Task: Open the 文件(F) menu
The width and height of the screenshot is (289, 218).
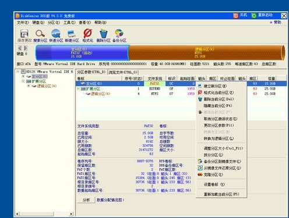Action: click(x=23, y=23)
